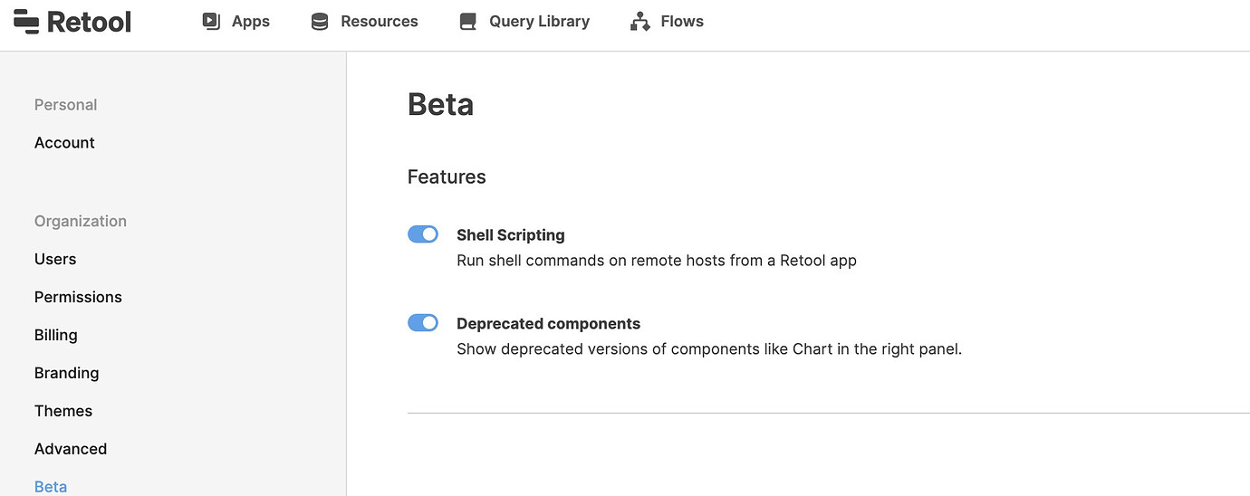Open Account settings in sidebar
The width and height of the screenshot is (1250, 496).
64,143
